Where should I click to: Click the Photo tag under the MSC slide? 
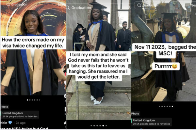tap(135, 113)
